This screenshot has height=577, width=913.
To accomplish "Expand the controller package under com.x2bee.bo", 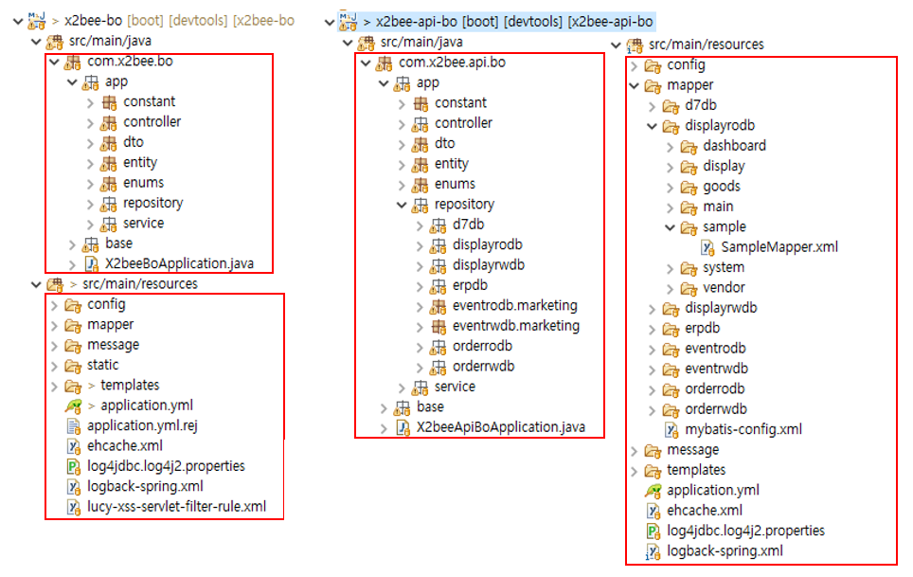I will [90, 122].
